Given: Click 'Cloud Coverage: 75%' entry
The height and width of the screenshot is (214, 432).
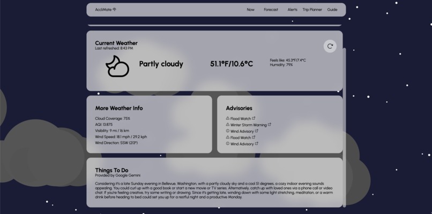Looking at the screenshot, I should (x=113, y=119).
